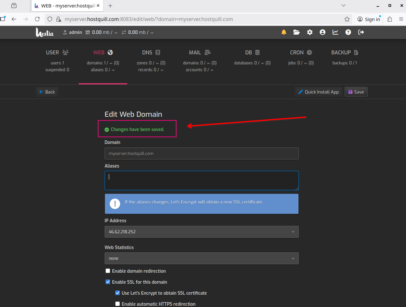
Task: Uncheck Enable SSL for this domain
Action: click(108, 282)
